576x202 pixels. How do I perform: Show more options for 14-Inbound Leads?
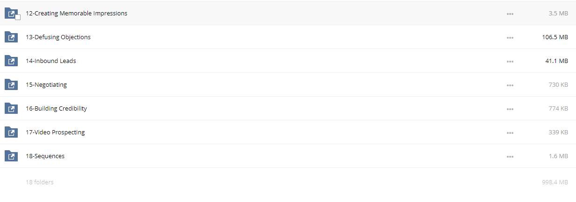coord(510,62)
